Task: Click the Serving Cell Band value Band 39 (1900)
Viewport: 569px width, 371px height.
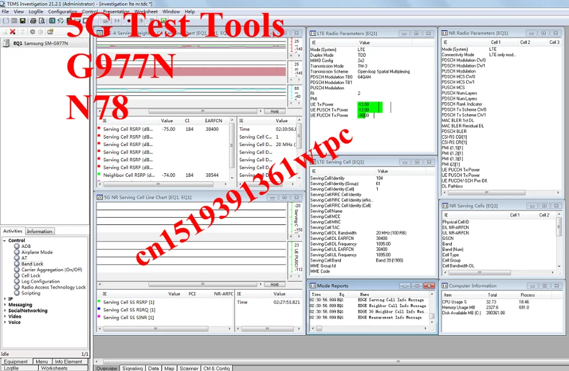Action: (389, 261)
